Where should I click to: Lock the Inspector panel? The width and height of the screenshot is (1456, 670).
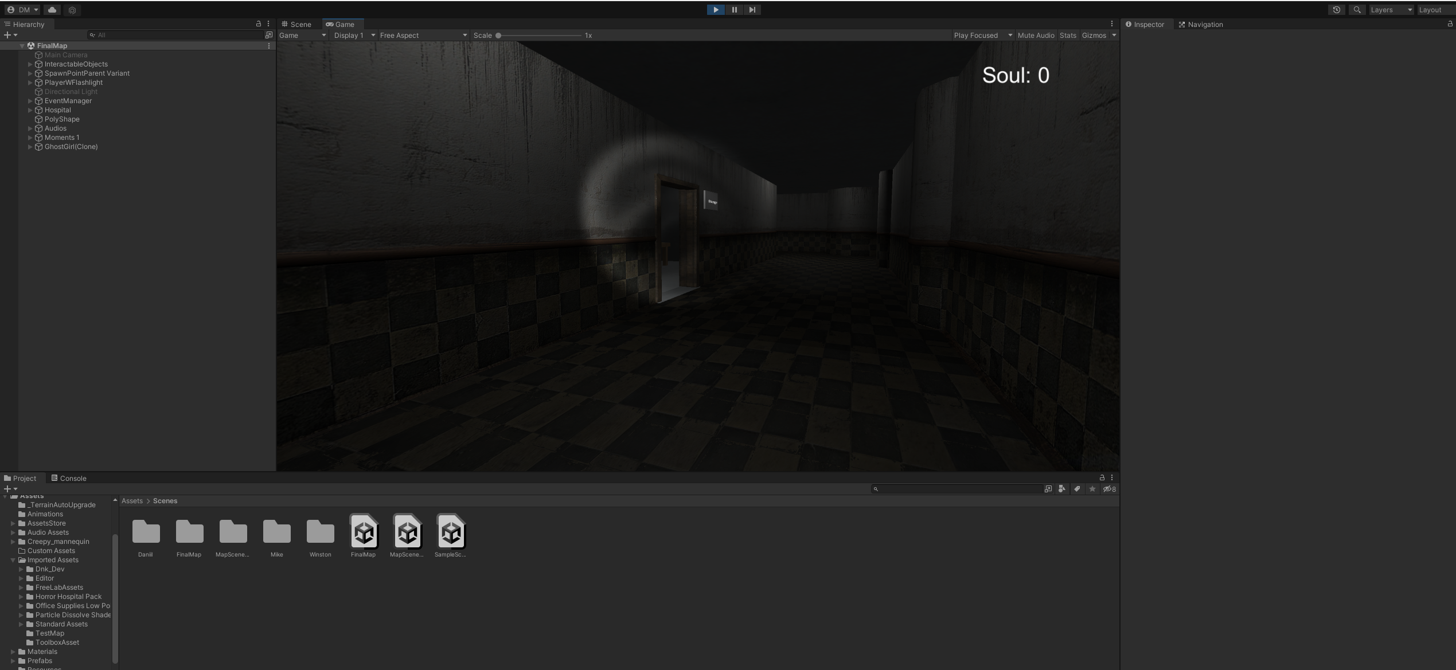(x=1450, y=24)
